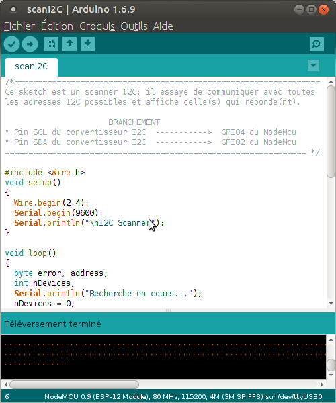Click the Verify (checkmark) button
The image size is (336, 403).
[11, 44]
